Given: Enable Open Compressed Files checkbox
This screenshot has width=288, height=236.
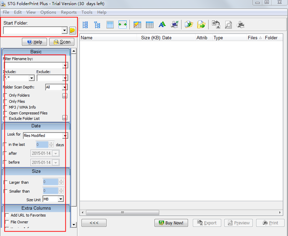Looking at the screenshot, I should [5, 113].
